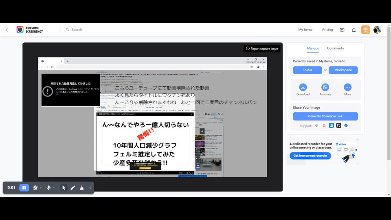391x220 pixels.
Task: Select the pen drawing tool
Action: 73,188
